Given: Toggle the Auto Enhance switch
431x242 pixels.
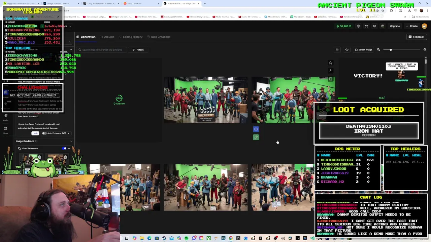Looking at the screenshot, I should pos(44,133).
